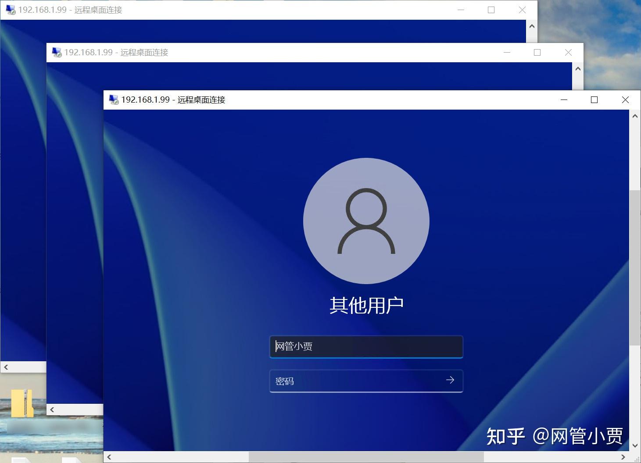Click the remote desktop icon on the middle window title bar
The image size is (641, 463).
[x=56, y=52]
